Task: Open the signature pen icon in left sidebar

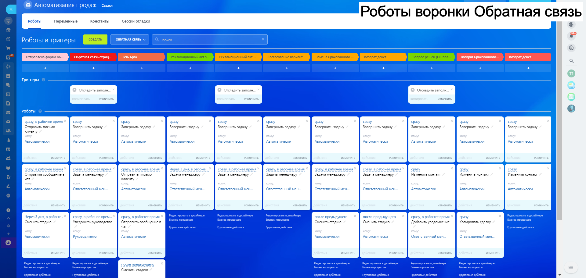Action: (x=8, y=186)
